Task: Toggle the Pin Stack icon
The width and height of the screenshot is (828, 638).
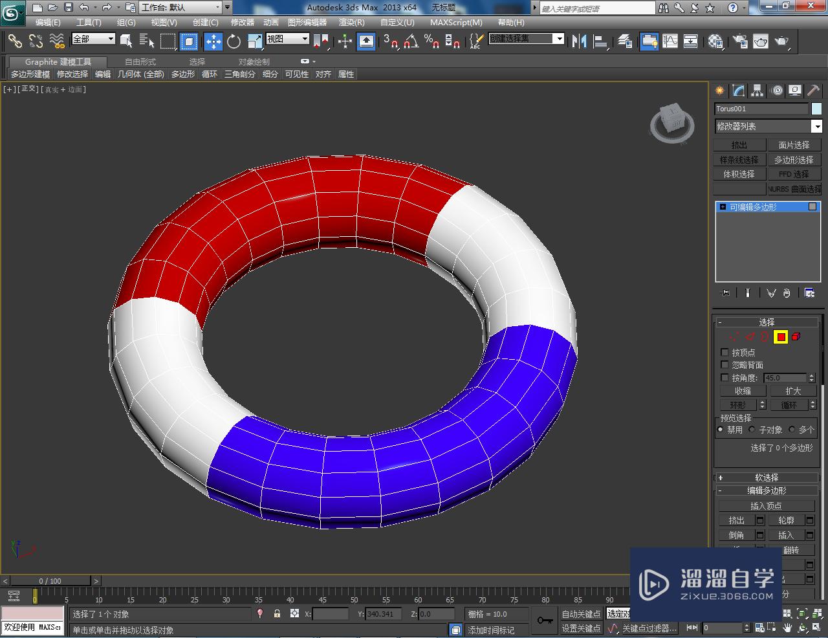Action: click(725, 293)
